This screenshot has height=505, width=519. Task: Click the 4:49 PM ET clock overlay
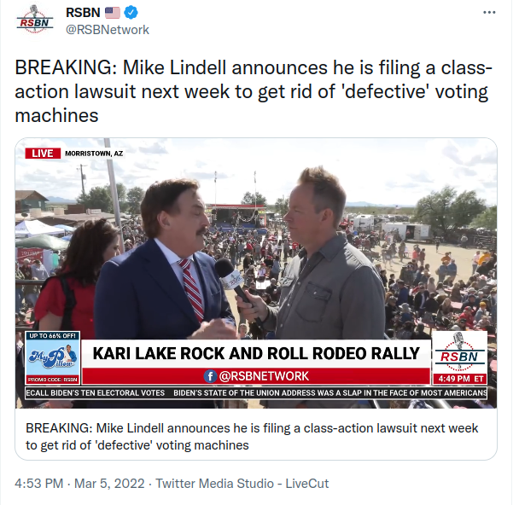click(460, 379)
